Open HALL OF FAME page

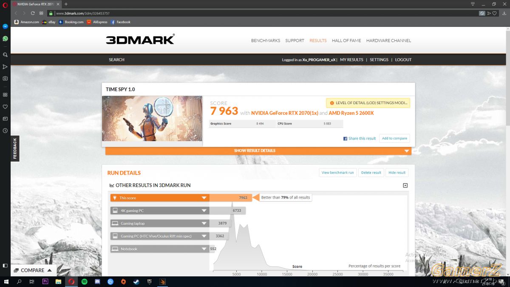346,41
